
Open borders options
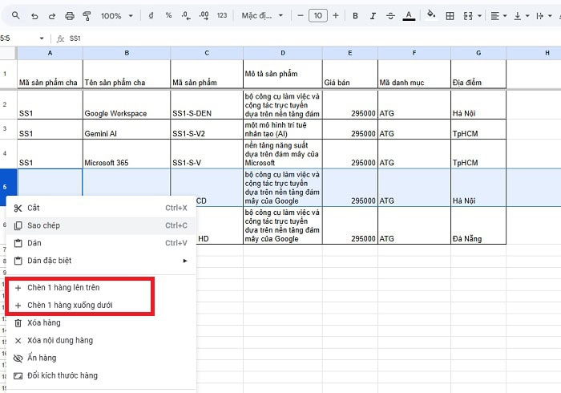tap(450, 16)
